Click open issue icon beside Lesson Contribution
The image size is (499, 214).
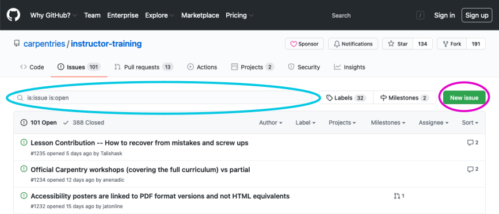[24, 143]
